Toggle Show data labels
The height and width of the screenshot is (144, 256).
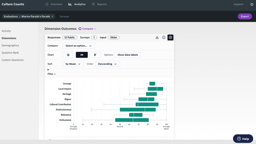[127, 55]
